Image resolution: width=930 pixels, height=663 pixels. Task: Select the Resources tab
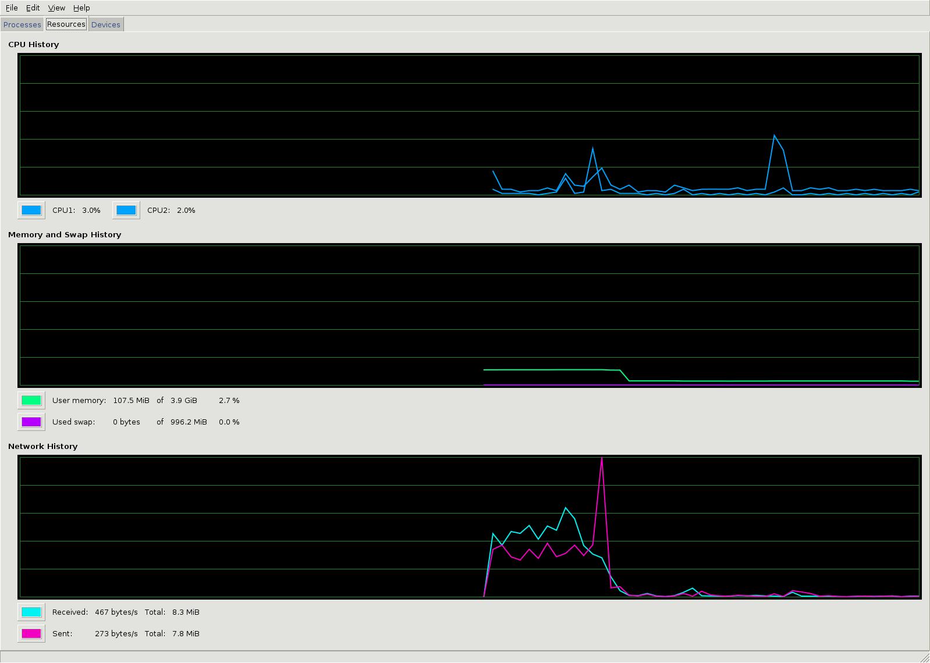click(66, 24)
